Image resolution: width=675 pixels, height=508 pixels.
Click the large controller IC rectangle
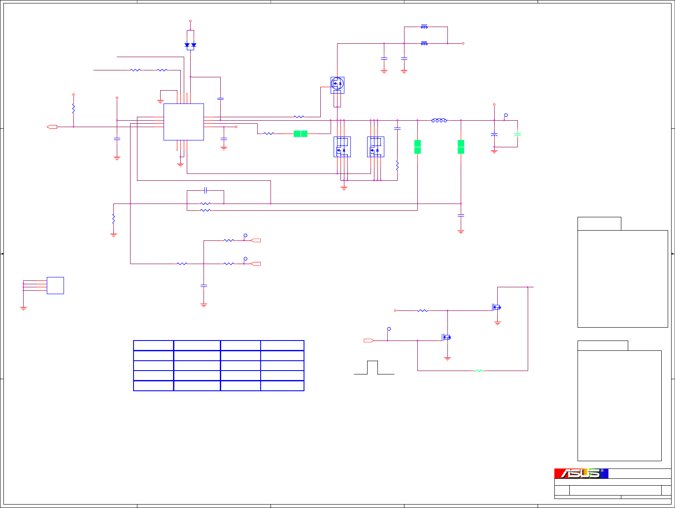184,122
